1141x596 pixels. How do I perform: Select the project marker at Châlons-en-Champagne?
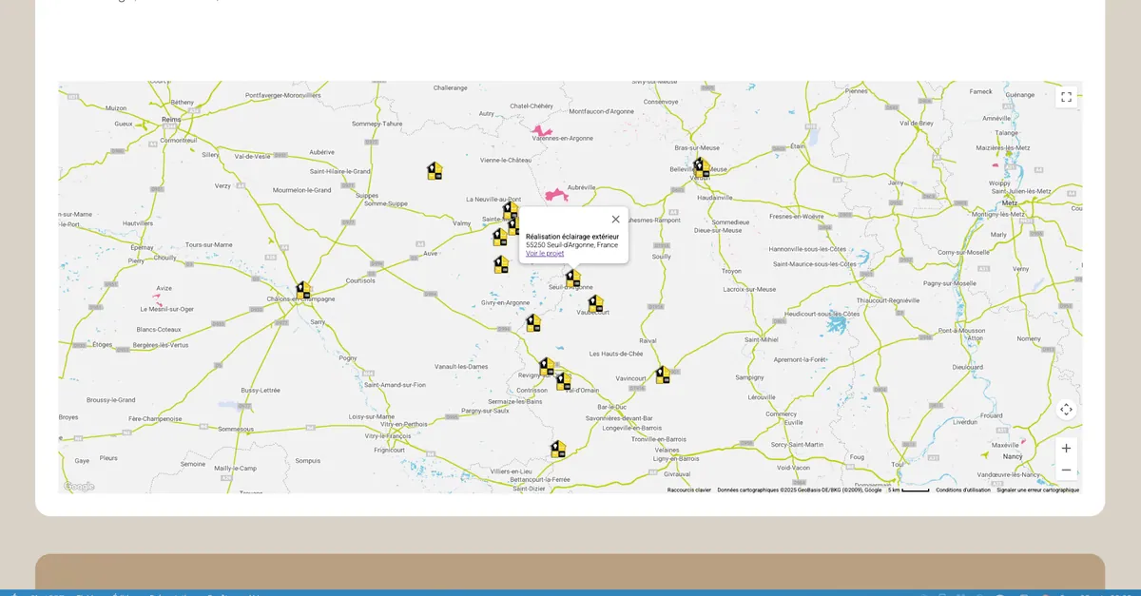303,290
